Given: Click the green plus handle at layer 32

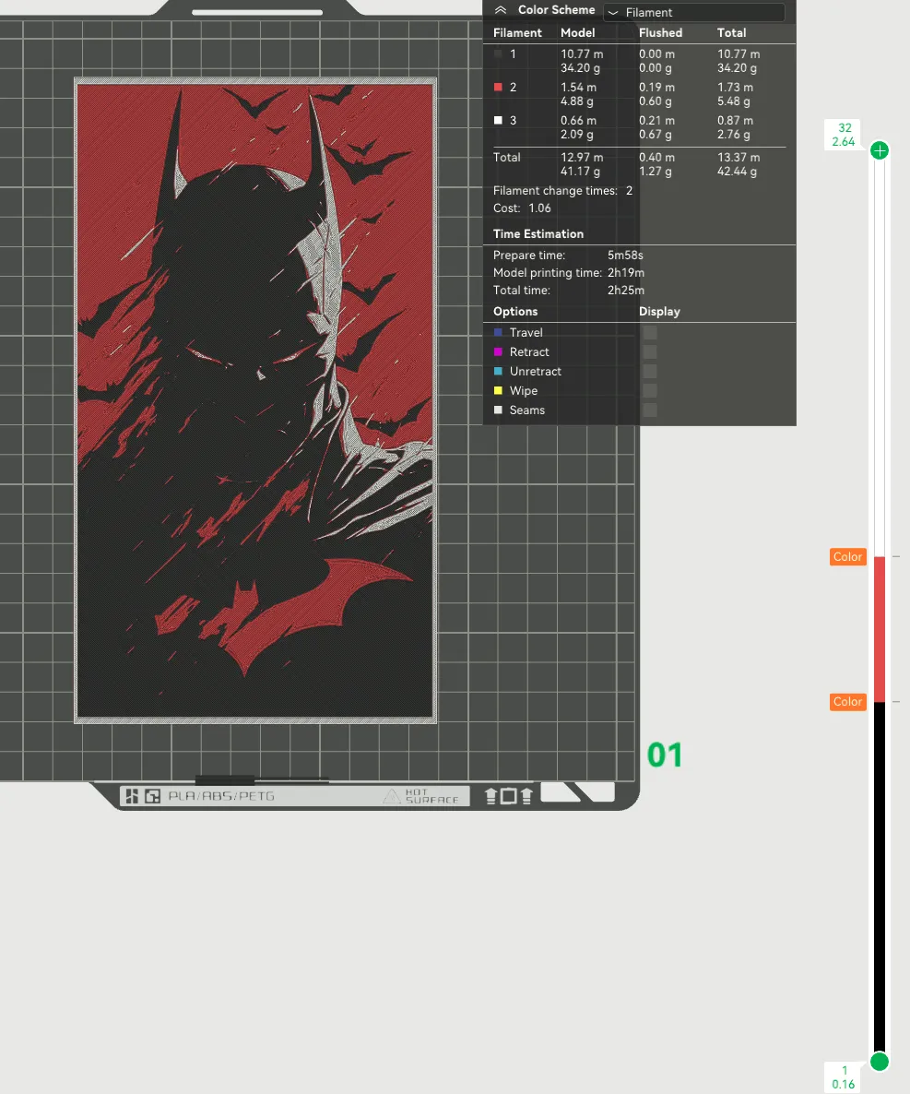Looking at the screenshot, I should 880,150.
